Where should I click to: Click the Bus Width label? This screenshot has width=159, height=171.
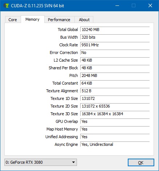(x=69, y=37)
